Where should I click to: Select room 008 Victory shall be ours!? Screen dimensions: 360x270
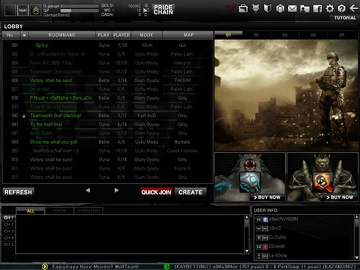pyautogui.click(x=108, y=80)
